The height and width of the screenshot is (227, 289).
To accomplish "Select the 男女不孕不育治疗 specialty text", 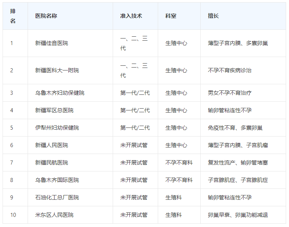I will [230, 93].
